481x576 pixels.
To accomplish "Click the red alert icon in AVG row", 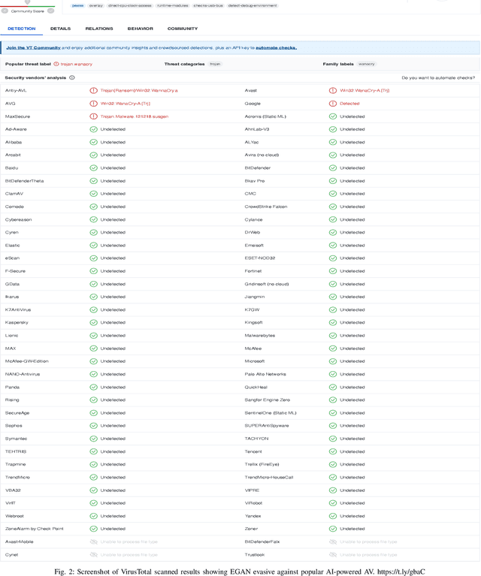I will 94,104.
